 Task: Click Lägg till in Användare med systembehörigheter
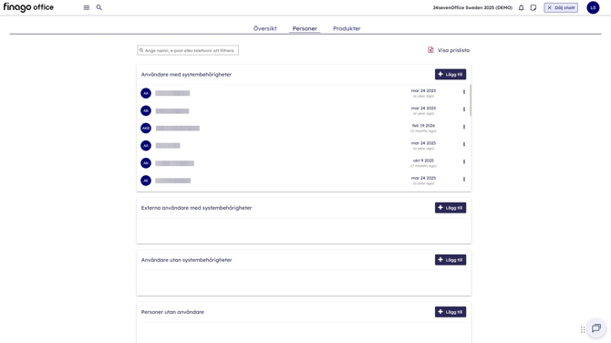(450, 75)
